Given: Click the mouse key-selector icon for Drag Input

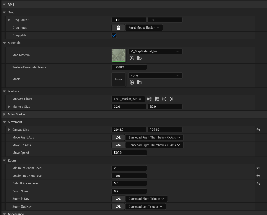Looking at the screenshot, I should pyautogui.click(x=118, y=28).
